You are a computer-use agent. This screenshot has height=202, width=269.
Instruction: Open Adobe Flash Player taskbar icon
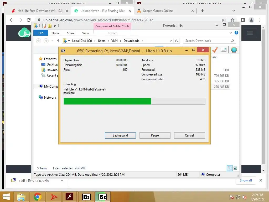pyautogui.click(x=69, y=197)
